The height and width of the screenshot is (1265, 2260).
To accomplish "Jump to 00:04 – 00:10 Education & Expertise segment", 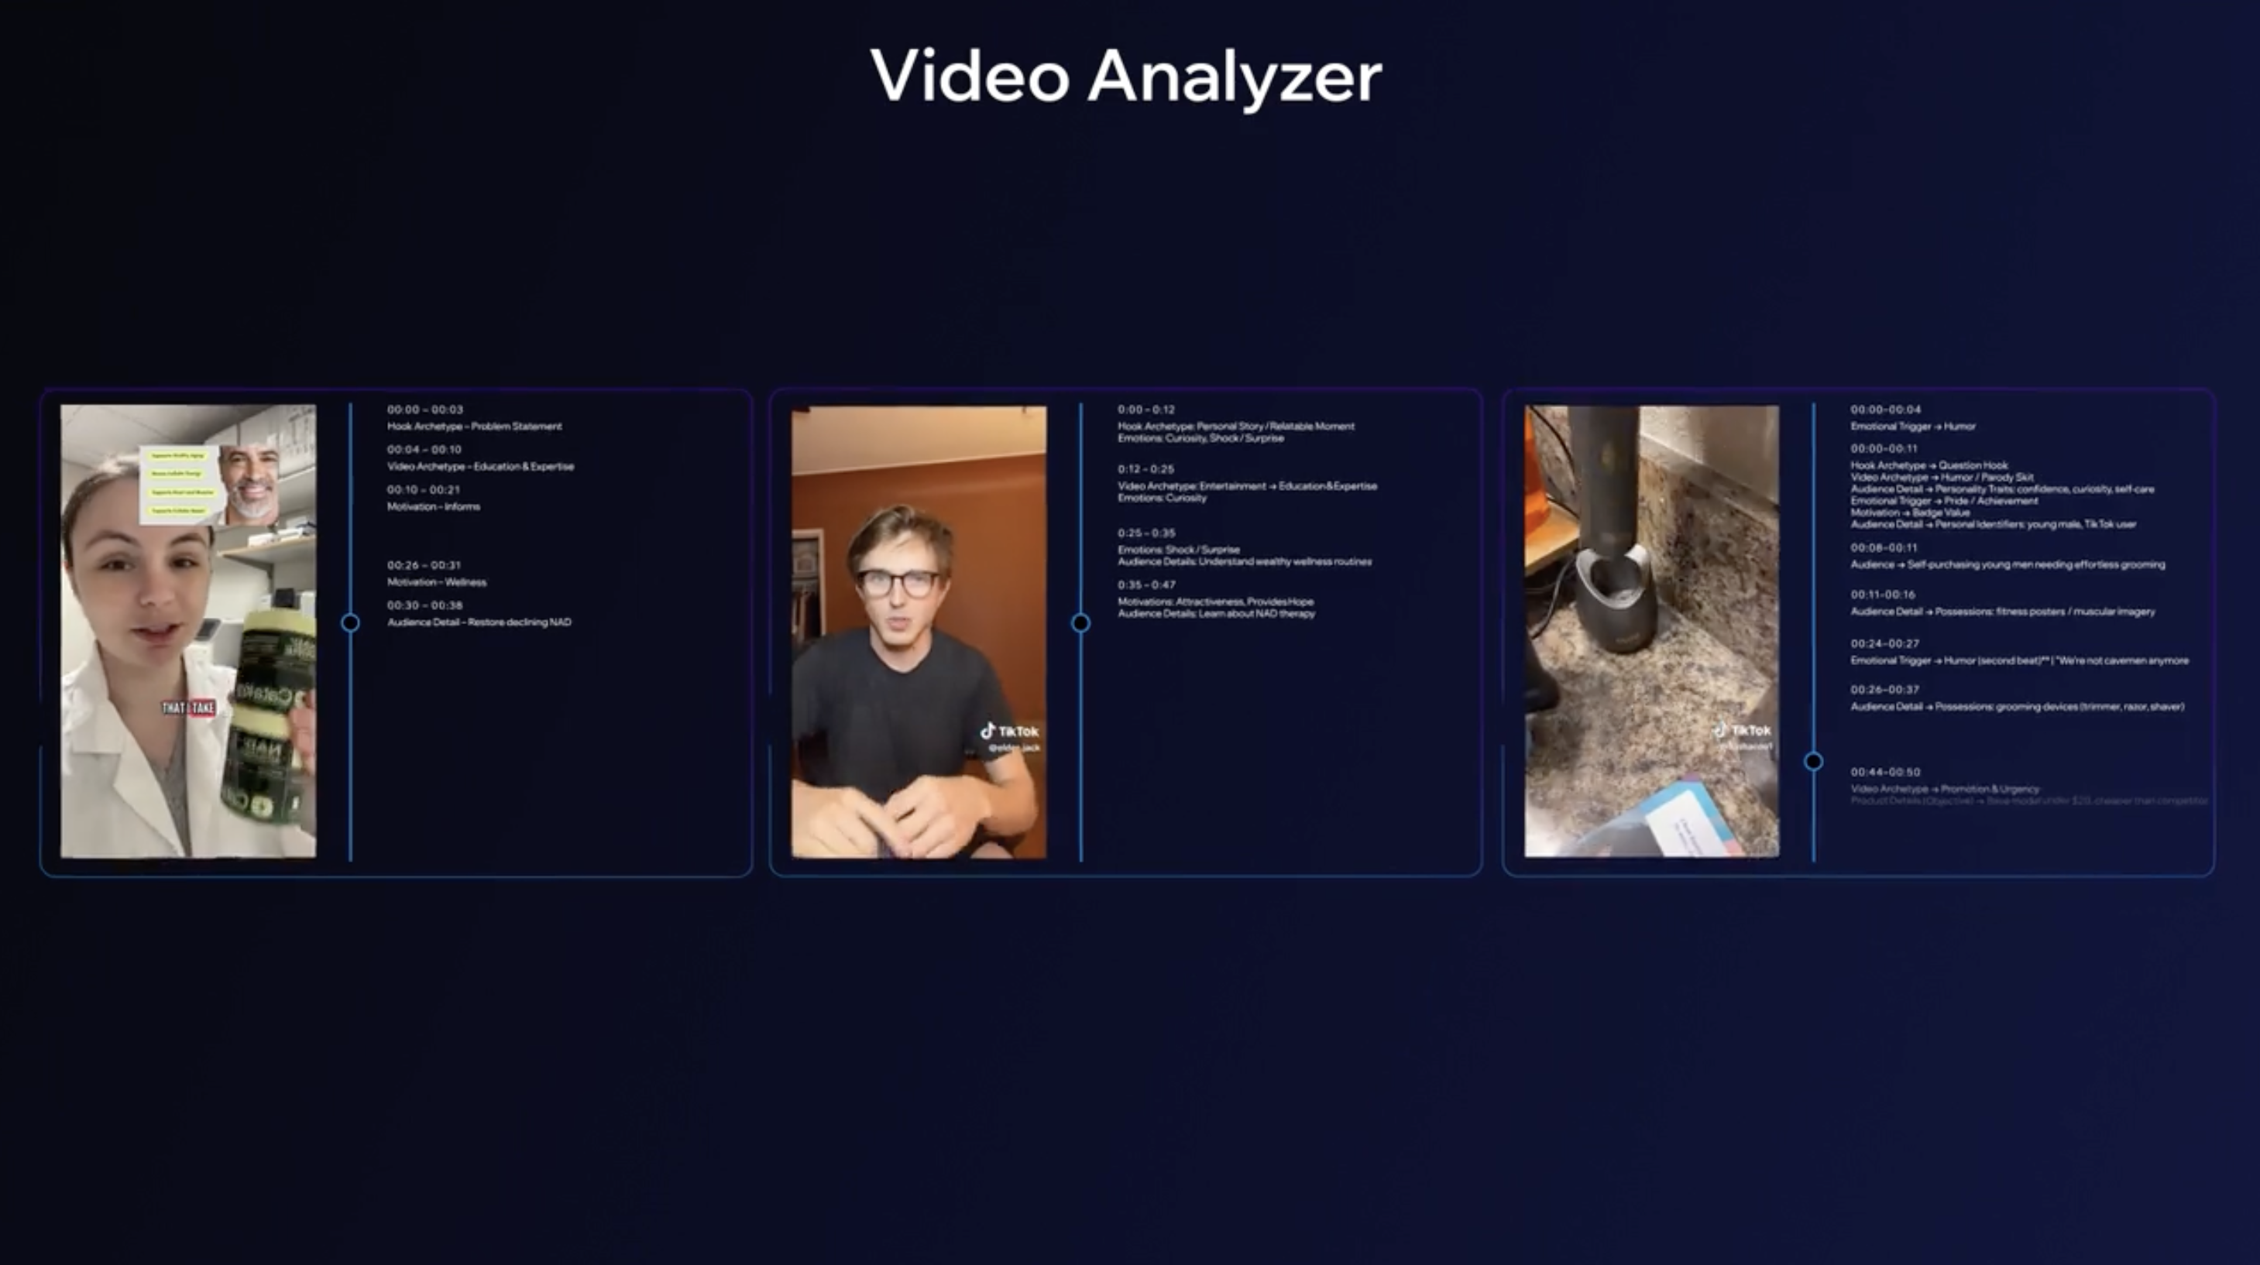I will point(480,458).
